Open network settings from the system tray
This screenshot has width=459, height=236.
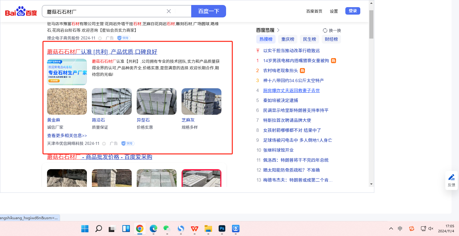tap(423, 229)
